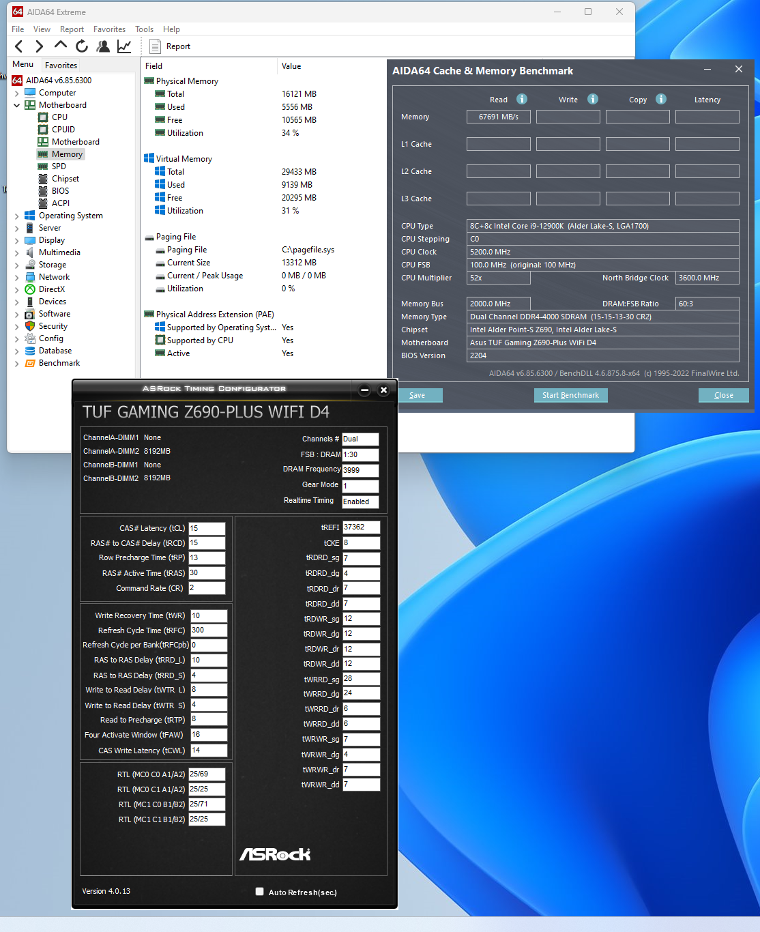Click the CAS# Latency (tCL) field
This screenshot has height=932, width=760.
click(207, 528)
